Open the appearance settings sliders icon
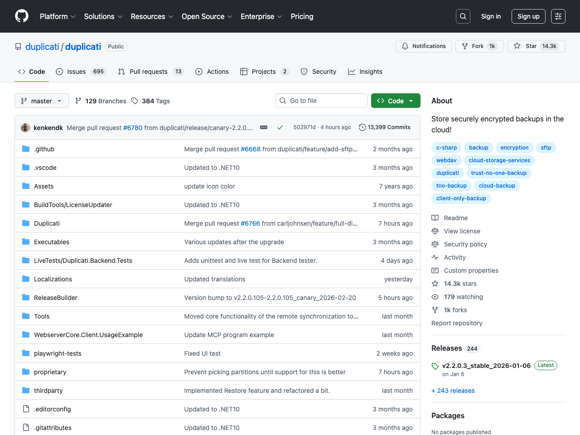580x435 pixels. (x=558, y=16)
